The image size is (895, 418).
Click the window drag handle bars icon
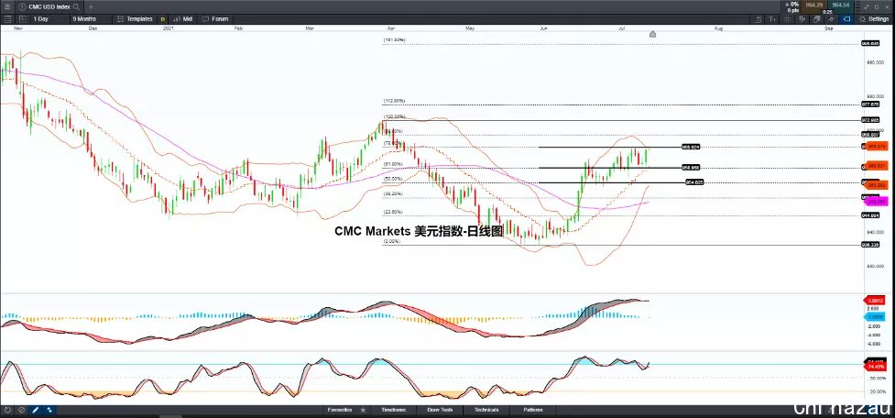857,7
